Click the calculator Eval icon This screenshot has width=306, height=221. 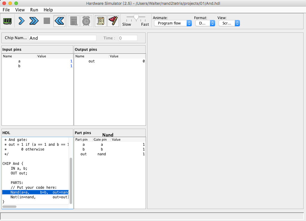coord(74,21)
